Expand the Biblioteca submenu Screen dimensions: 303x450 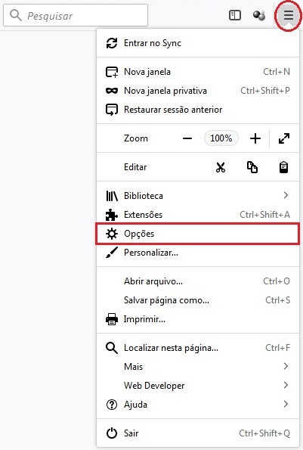point(198,196)
